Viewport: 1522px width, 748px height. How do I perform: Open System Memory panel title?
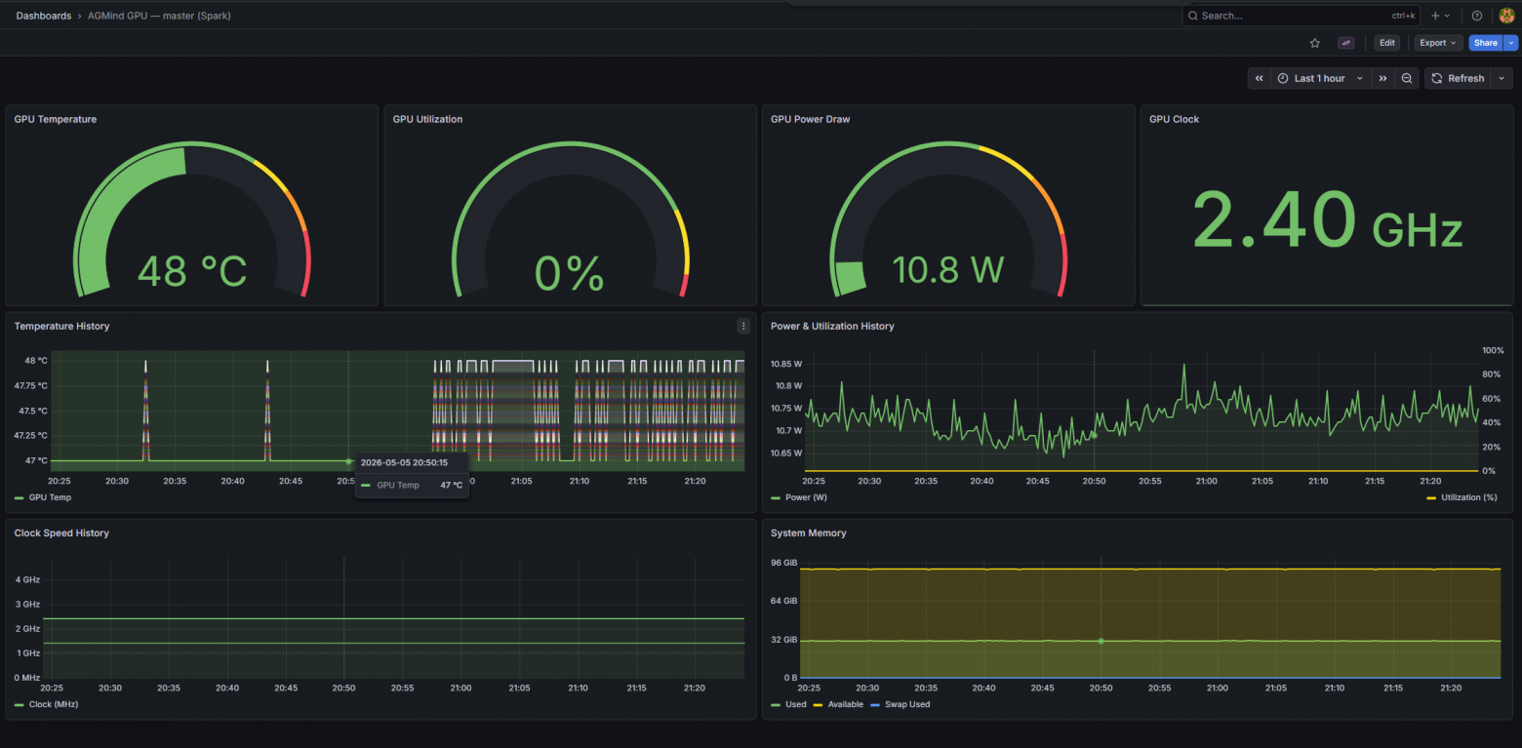pyautogui.click(x=809, y=533)
